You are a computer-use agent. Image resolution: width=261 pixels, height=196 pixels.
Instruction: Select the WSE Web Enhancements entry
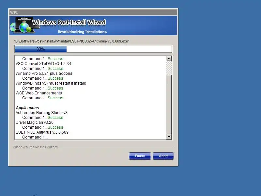point(38,93)
